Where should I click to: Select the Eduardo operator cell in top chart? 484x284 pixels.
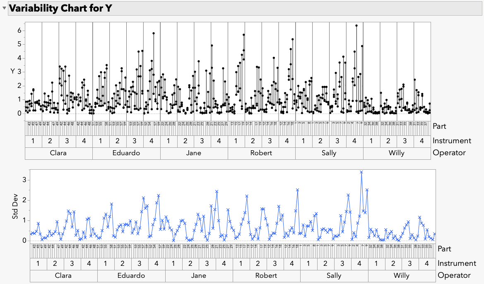pos(126,153)
